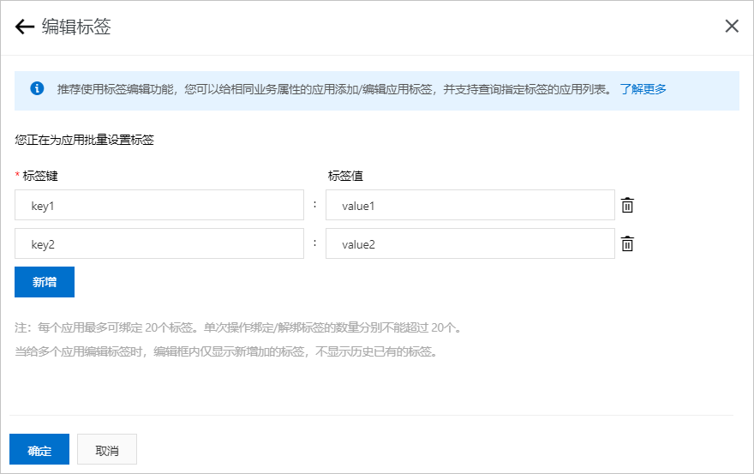
Task: Click the note starting 当给多个应用编辑标签时
Action: click(226, 351)
